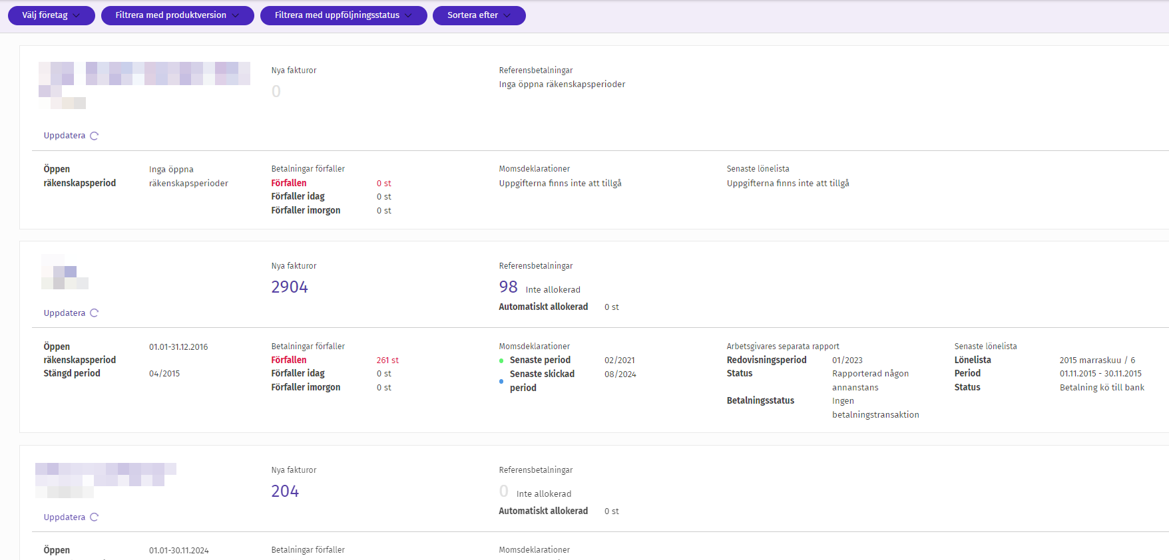Screen dimensions: 1169x560
Task: Click the period '01.01-30.11.2024'
Action: [179, 551]
